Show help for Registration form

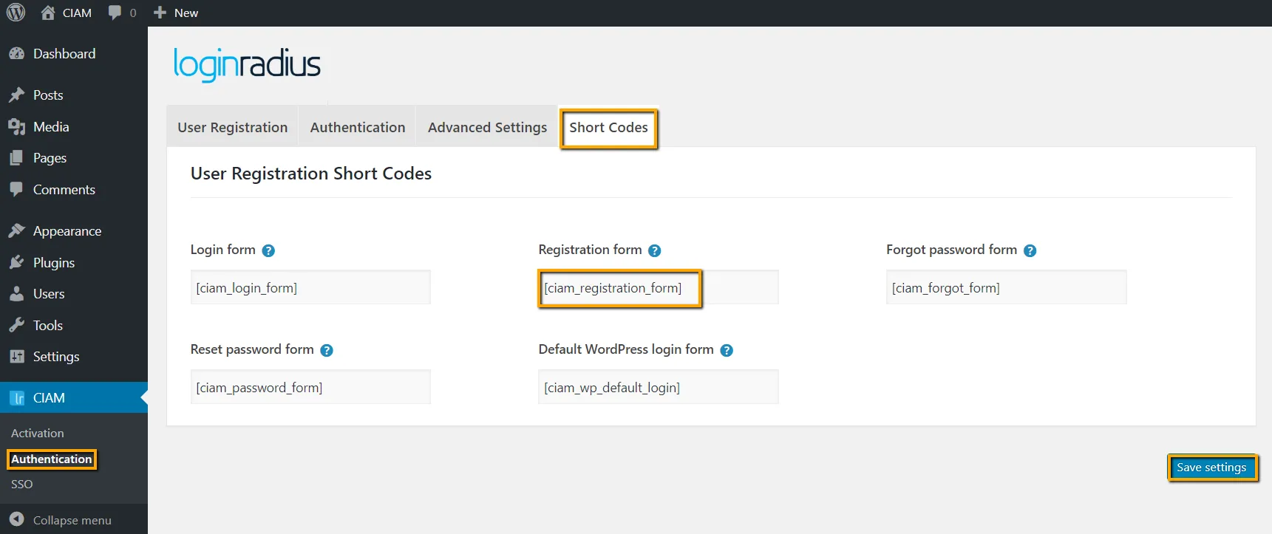(x=654, y=250)
